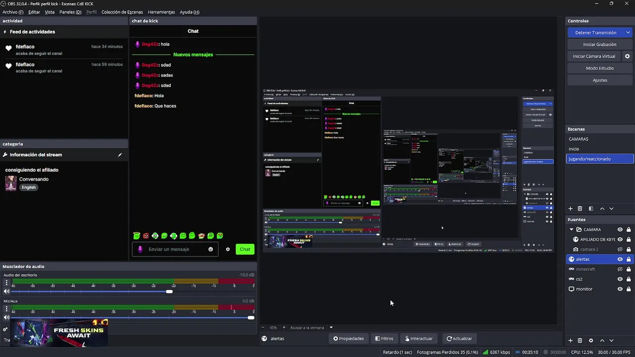Open options menu for Mic/Aux channel
This screenshot has height=357, width=635.
click(x=6, y=308)
